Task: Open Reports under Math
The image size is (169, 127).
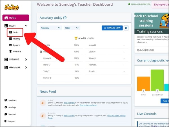Action: 17,45
